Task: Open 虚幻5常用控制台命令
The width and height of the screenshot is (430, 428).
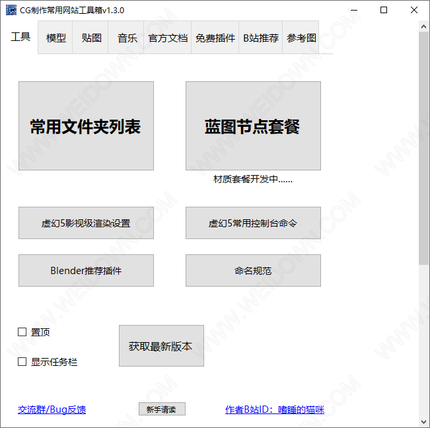Action: [x=253, y=223]
